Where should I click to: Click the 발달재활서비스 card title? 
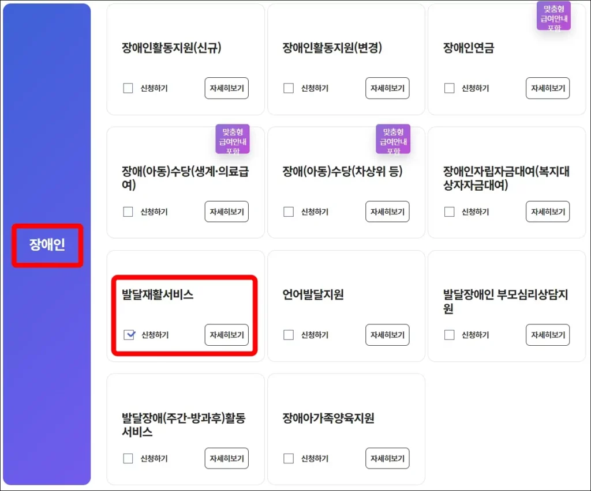pos(157,294)
